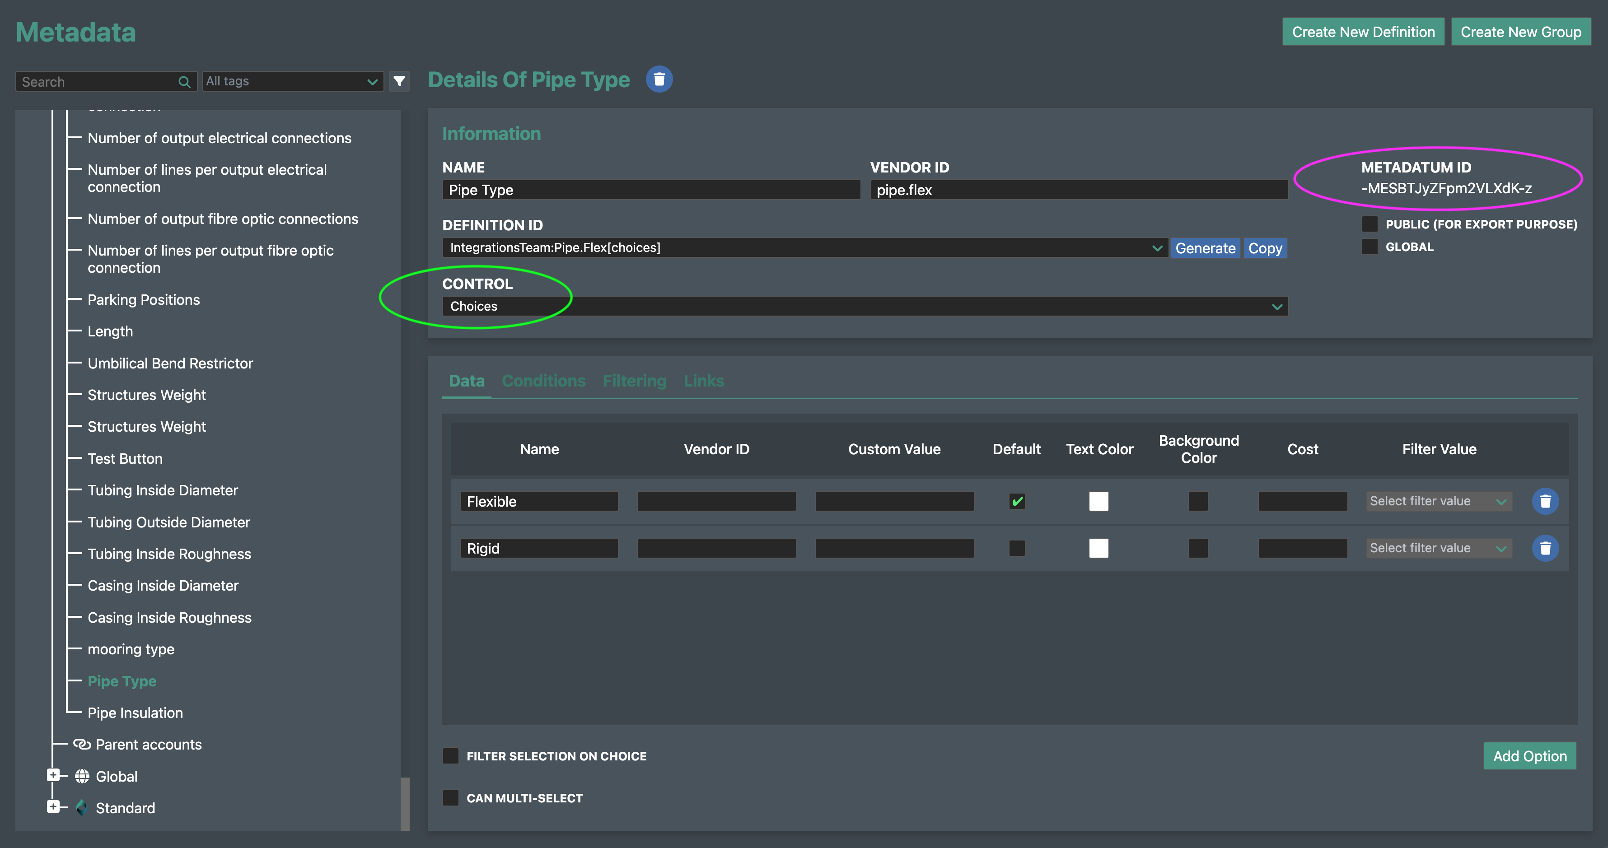Click the Generate button

point(1205,248)
